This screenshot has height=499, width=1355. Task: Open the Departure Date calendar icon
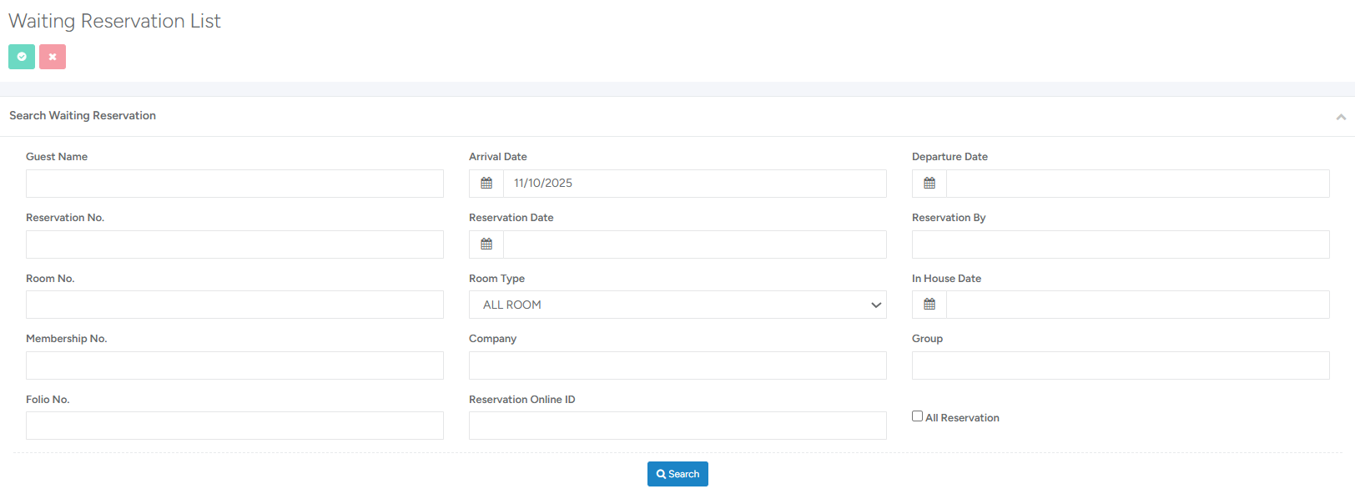point(929,184)
